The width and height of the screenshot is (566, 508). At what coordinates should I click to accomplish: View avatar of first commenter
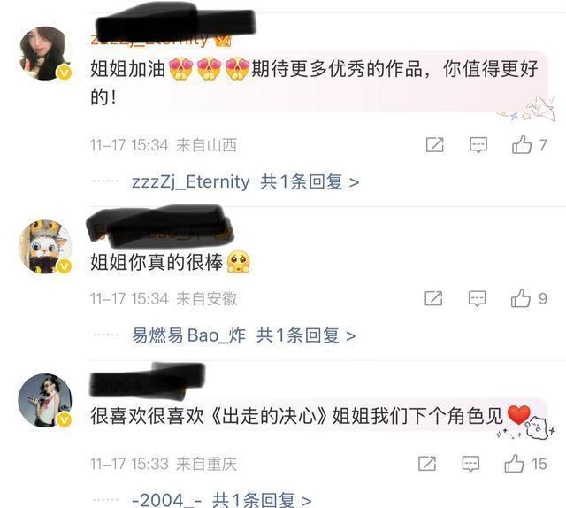tap(45, 53)
